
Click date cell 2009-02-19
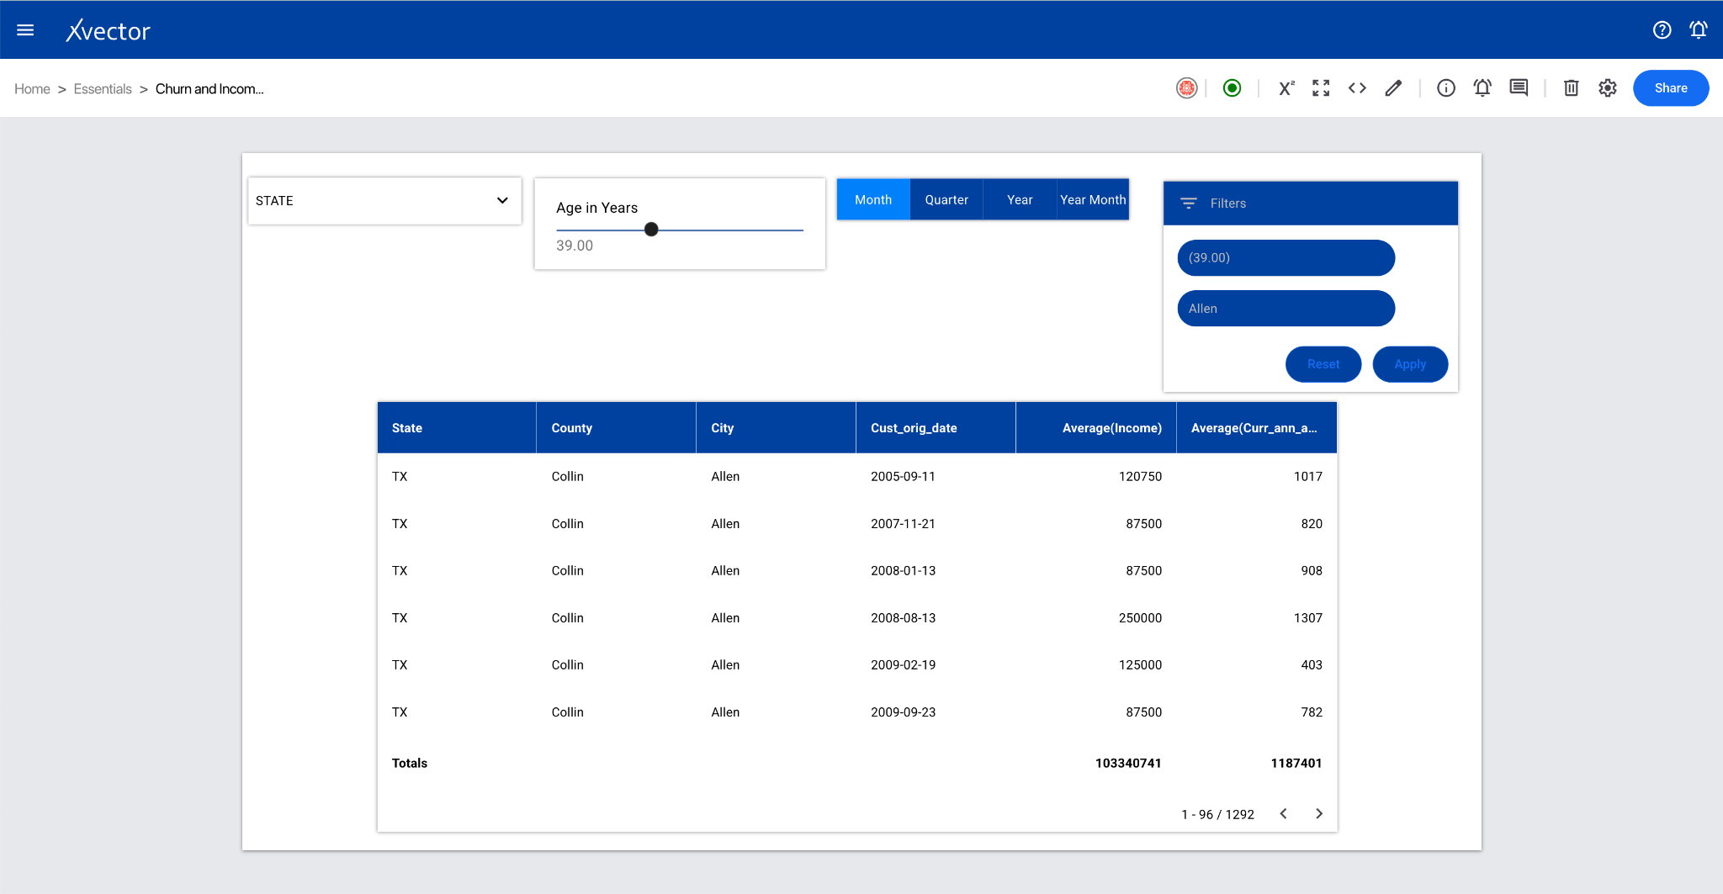click(903, 665)
